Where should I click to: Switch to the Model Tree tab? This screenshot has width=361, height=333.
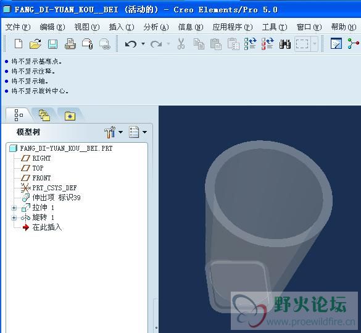[x=19, y=115]
